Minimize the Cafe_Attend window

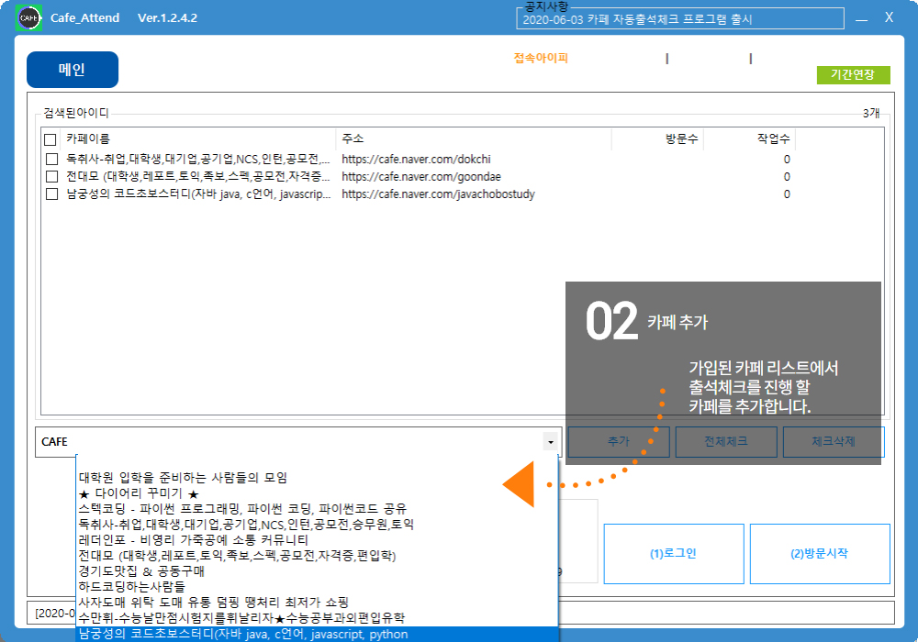[861, 18]
